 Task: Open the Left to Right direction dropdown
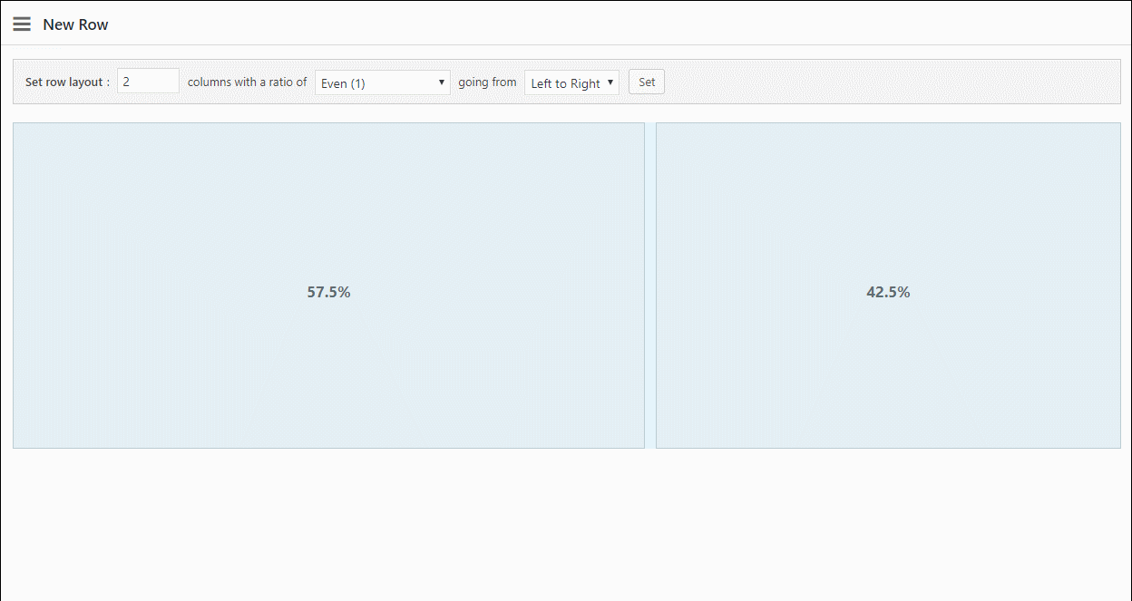tap(571, 82)
